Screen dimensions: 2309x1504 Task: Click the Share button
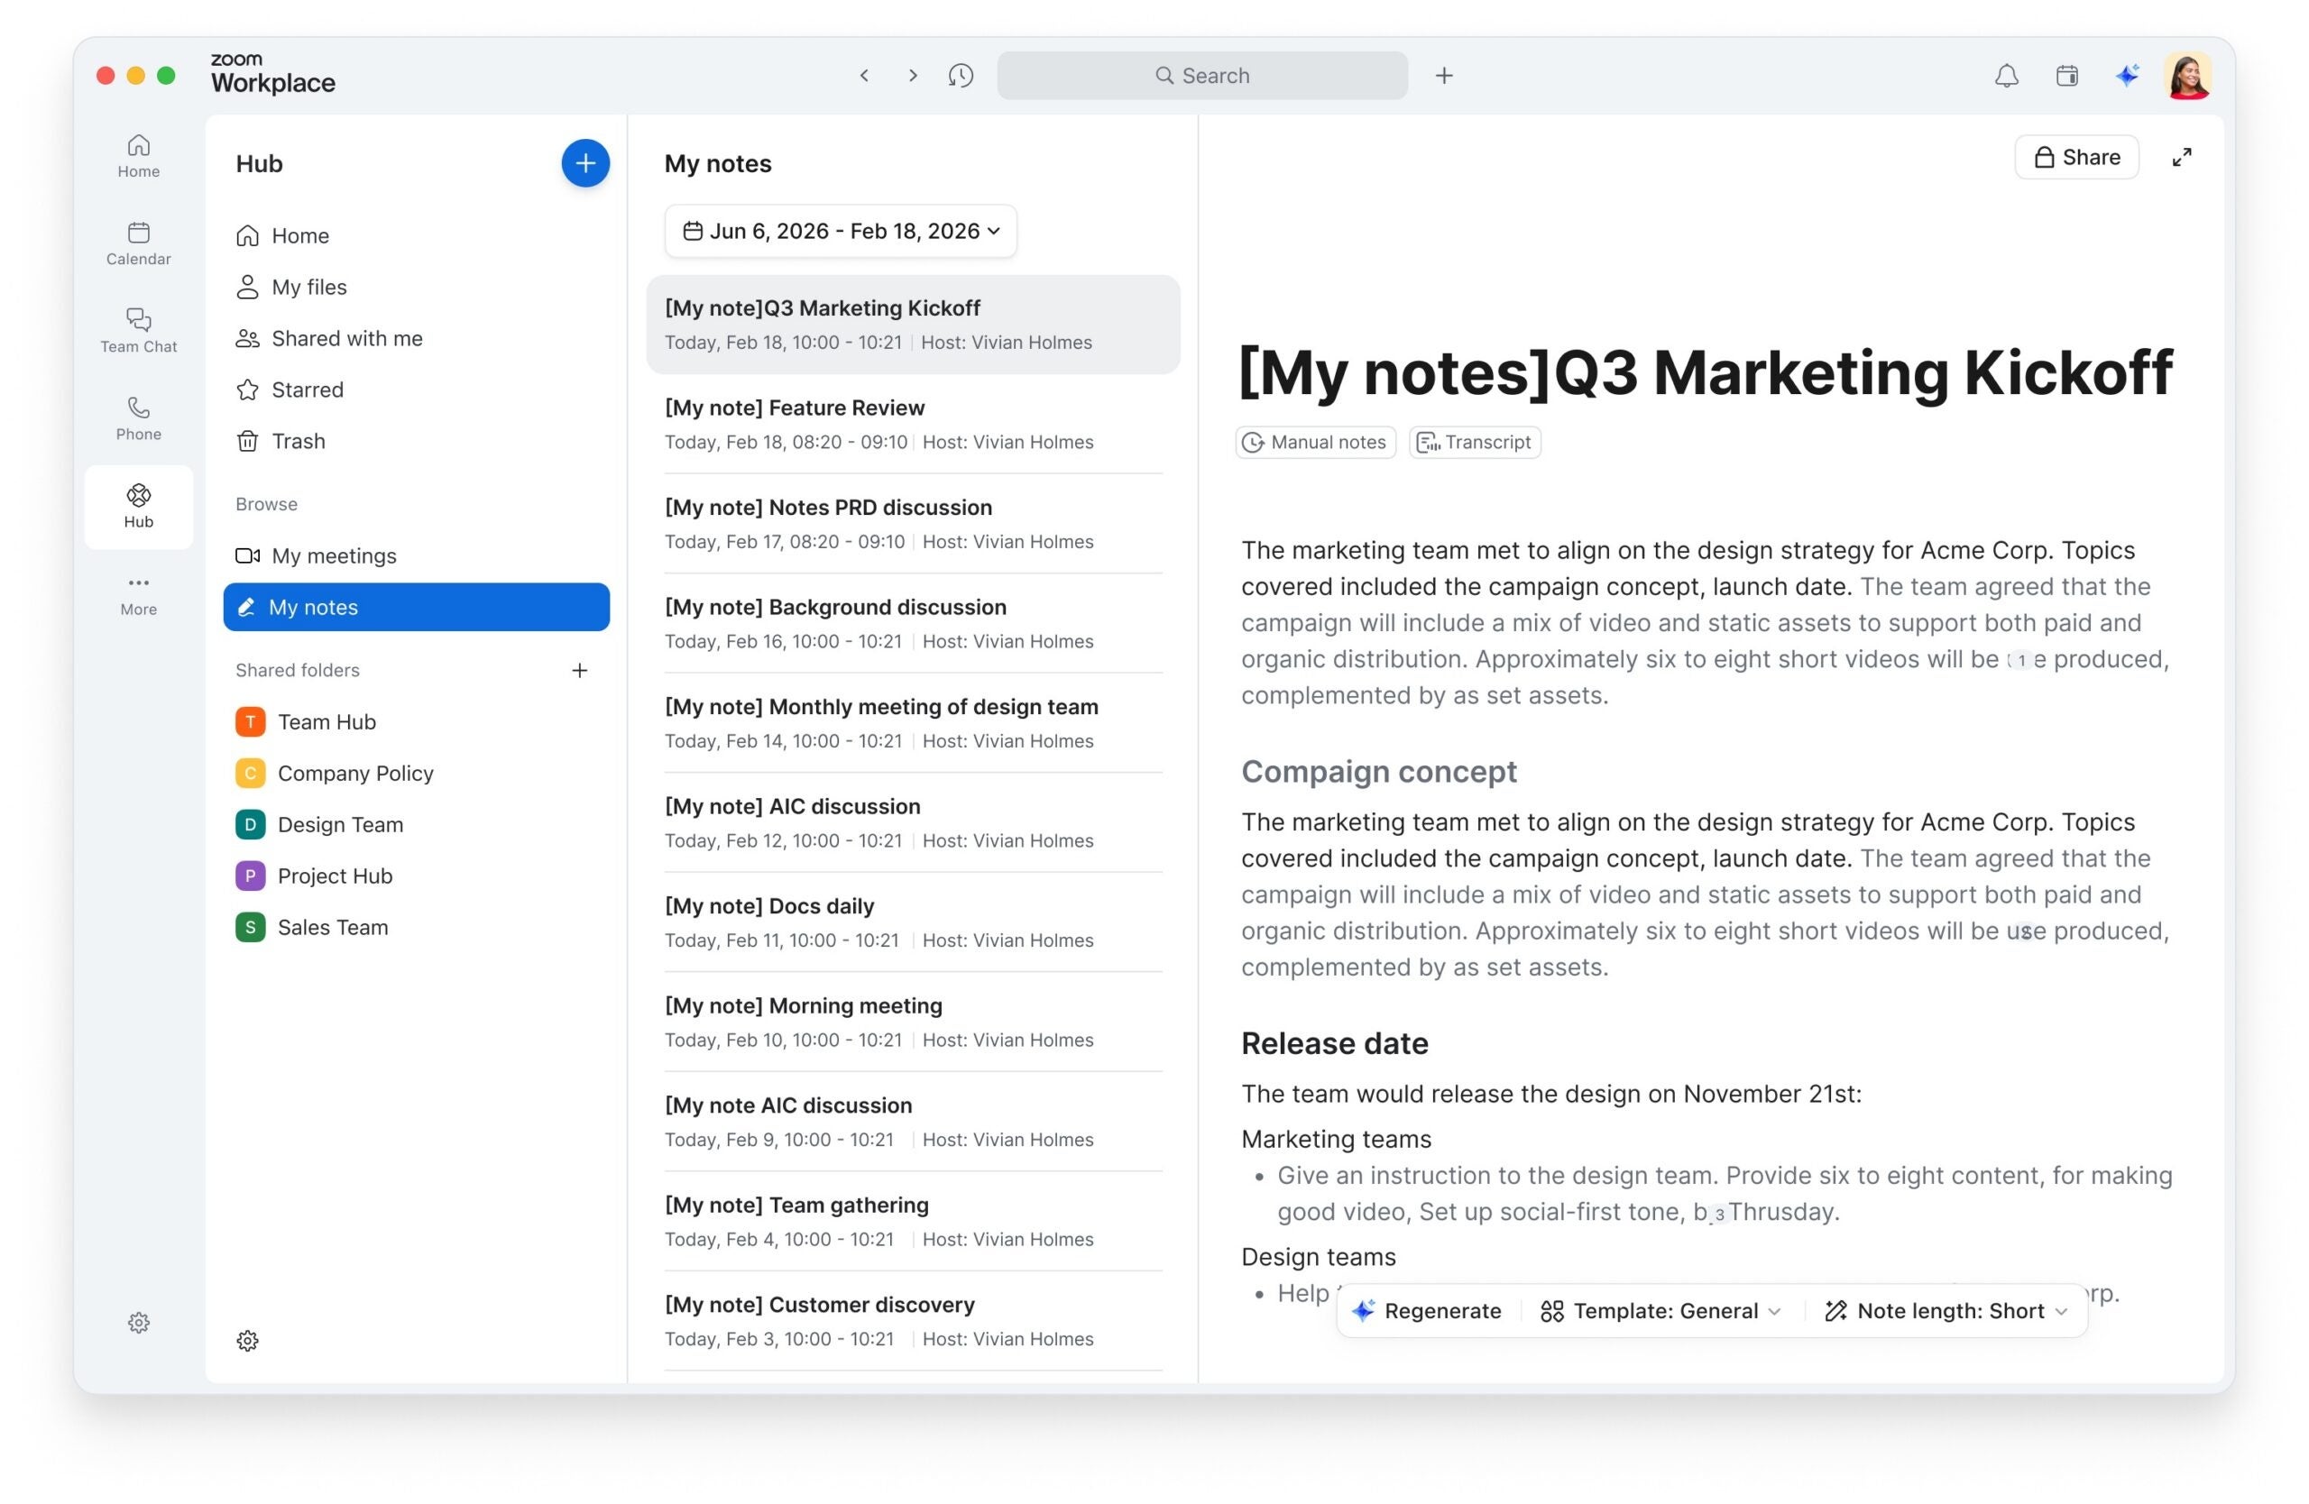[x=2075, y=157]
